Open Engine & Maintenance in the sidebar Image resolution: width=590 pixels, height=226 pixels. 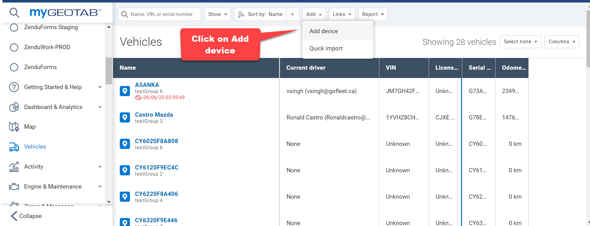[53, 187]
